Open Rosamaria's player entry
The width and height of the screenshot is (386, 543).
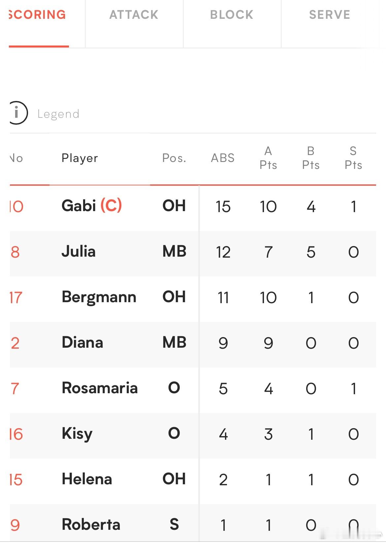[100, 388]
